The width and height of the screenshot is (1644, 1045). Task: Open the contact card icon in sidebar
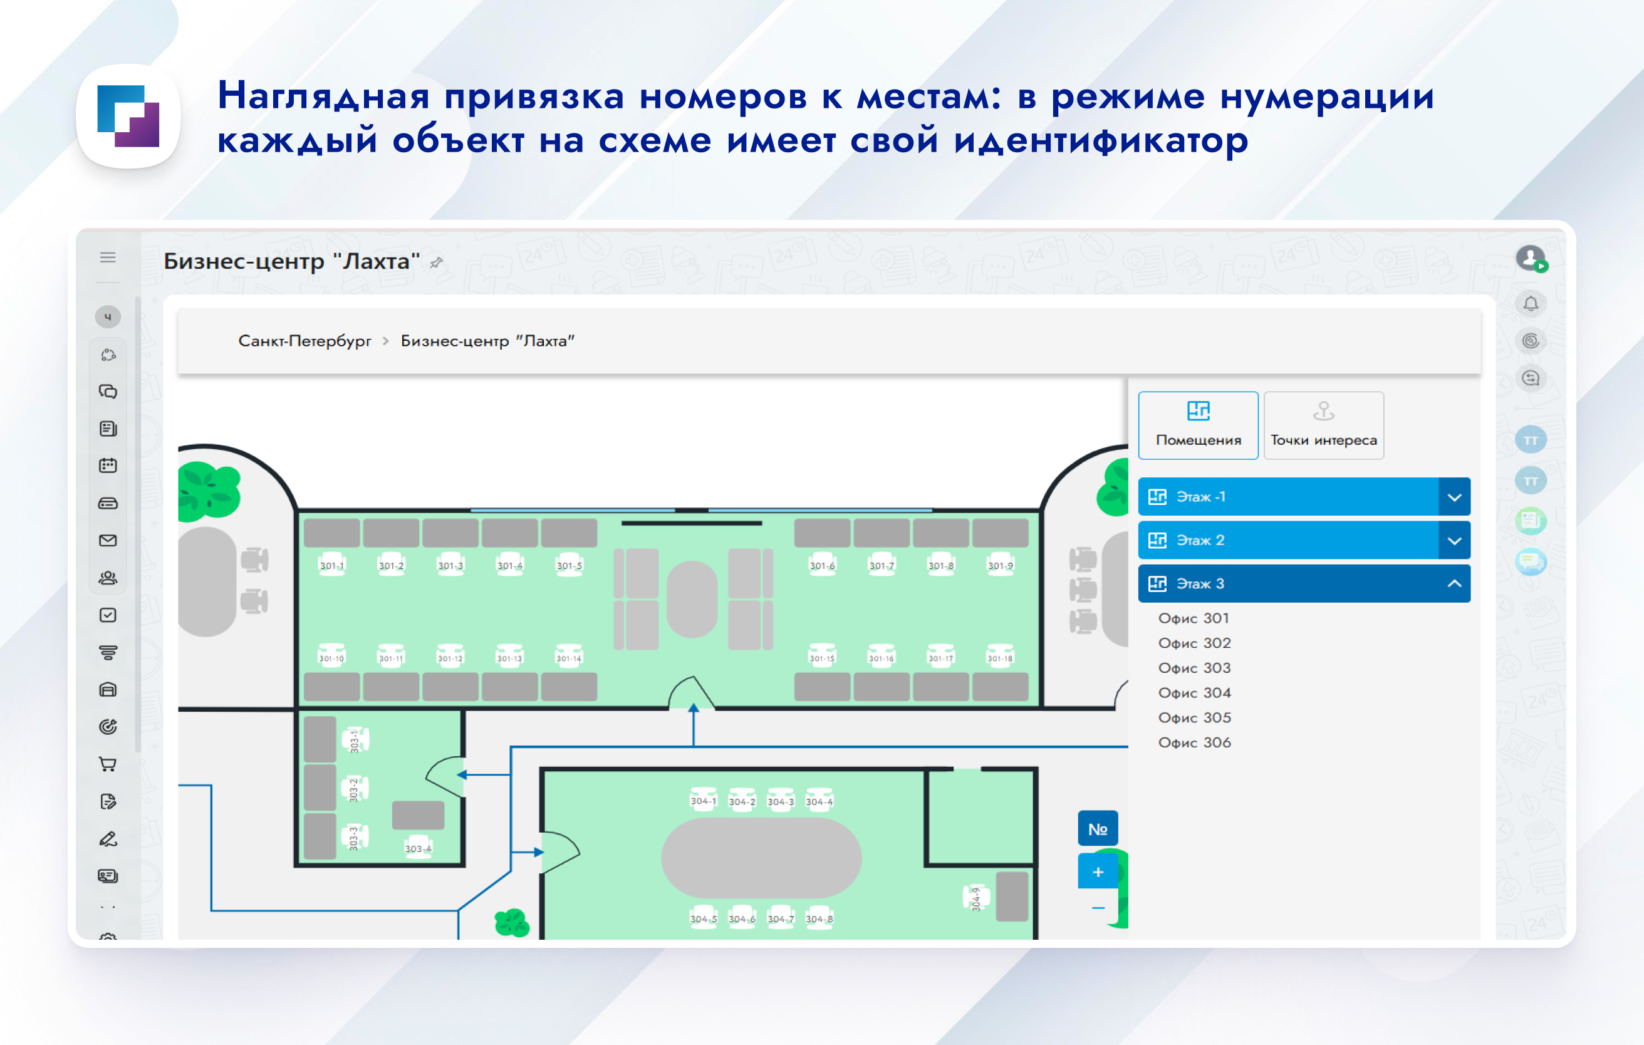pyautogui.click(x=108, y=876)
